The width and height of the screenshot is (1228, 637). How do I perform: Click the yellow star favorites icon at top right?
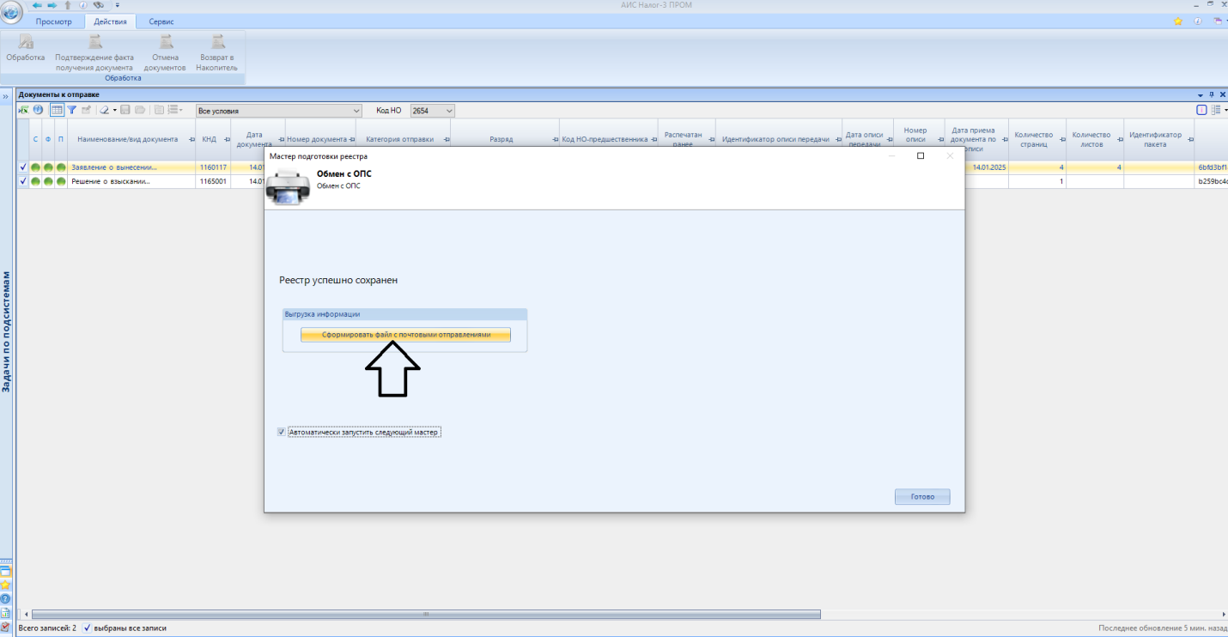click(x=1178, y=21)
